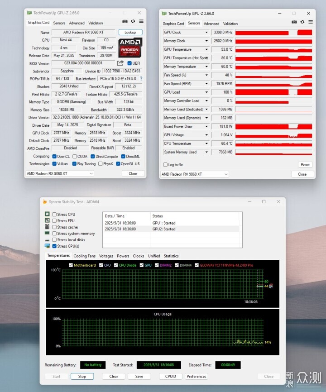
Task: Click Stop button in AIDA64
Action: (82, 376)
